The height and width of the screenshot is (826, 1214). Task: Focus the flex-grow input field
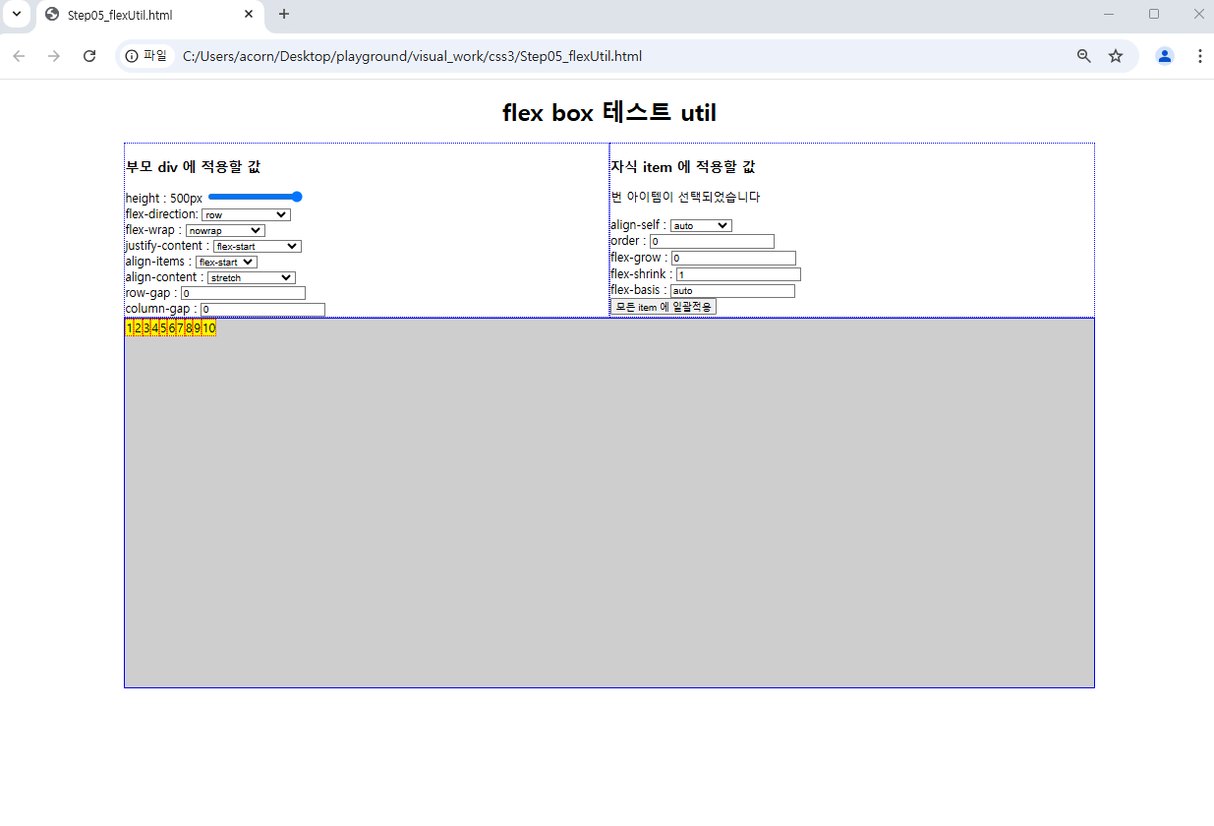(733, 258)
